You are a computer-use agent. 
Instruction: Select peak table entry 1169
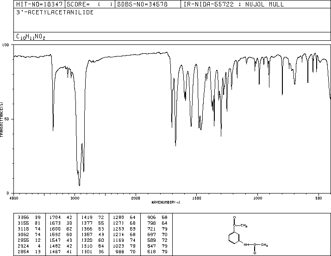coord(125,240)
